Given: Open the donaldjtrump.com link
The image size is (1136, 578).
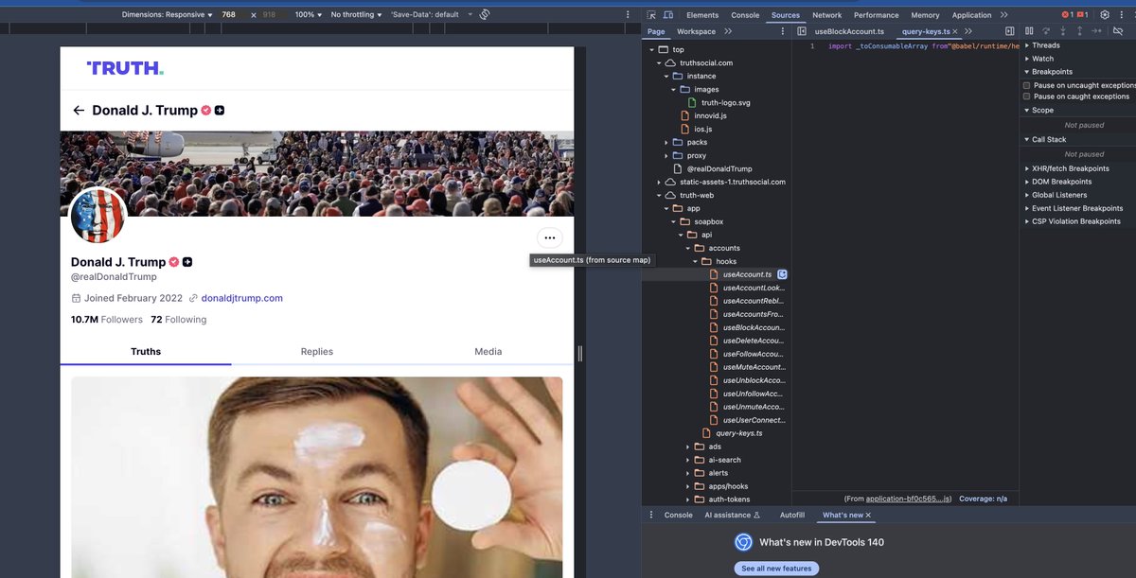Looking at the screenshot, I should pyautogui.click(x=241, y=298).
